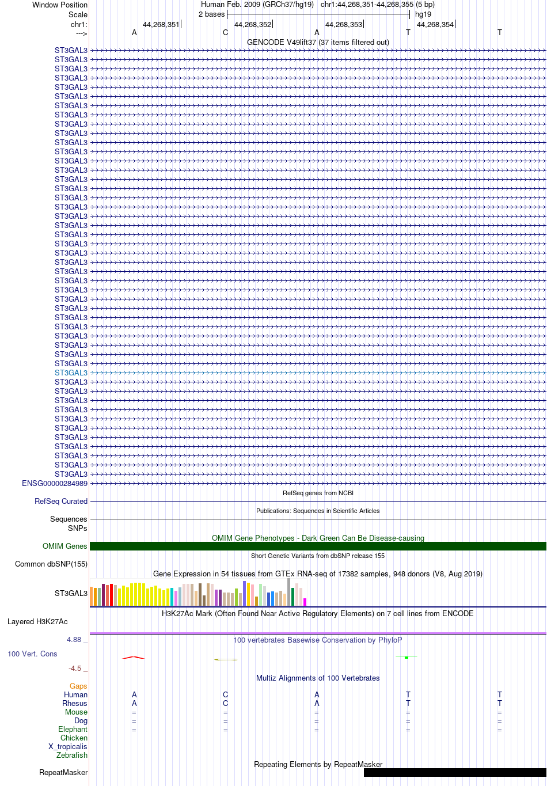Click the C base in the Rhesus alignment row
Viewport: 547px width, 786px height.
coord(226,703)
